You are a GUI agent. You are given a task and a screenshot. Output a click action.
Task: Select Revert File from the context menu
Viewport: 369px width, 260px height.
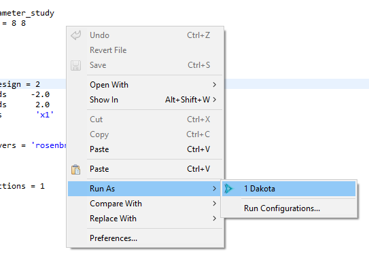(x=145, y=50)
